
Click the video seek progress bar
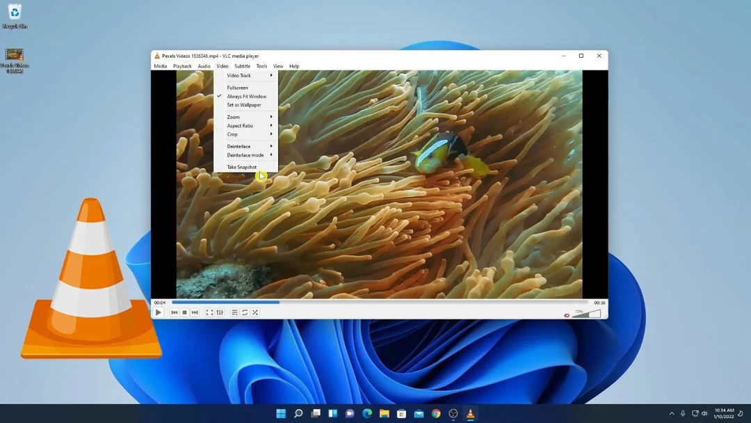380,302
